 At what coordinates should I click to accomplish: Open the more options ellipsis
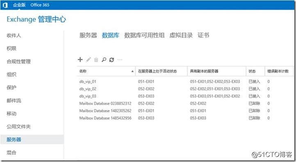120,60
